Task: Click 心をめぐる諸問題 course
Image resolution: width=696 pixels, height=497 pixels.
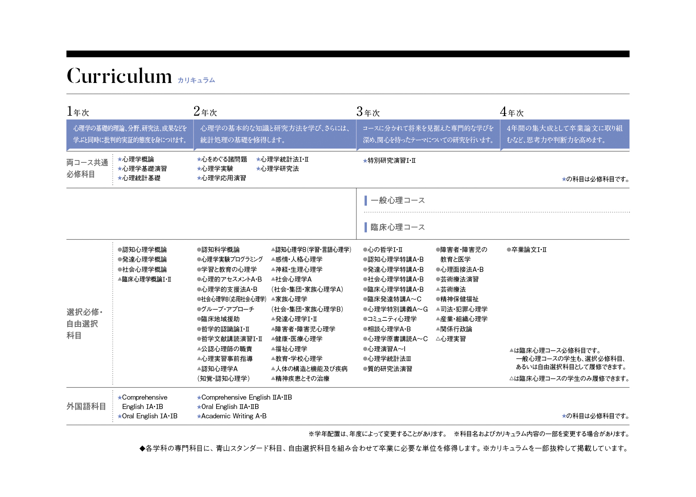Action: [222, 159]
